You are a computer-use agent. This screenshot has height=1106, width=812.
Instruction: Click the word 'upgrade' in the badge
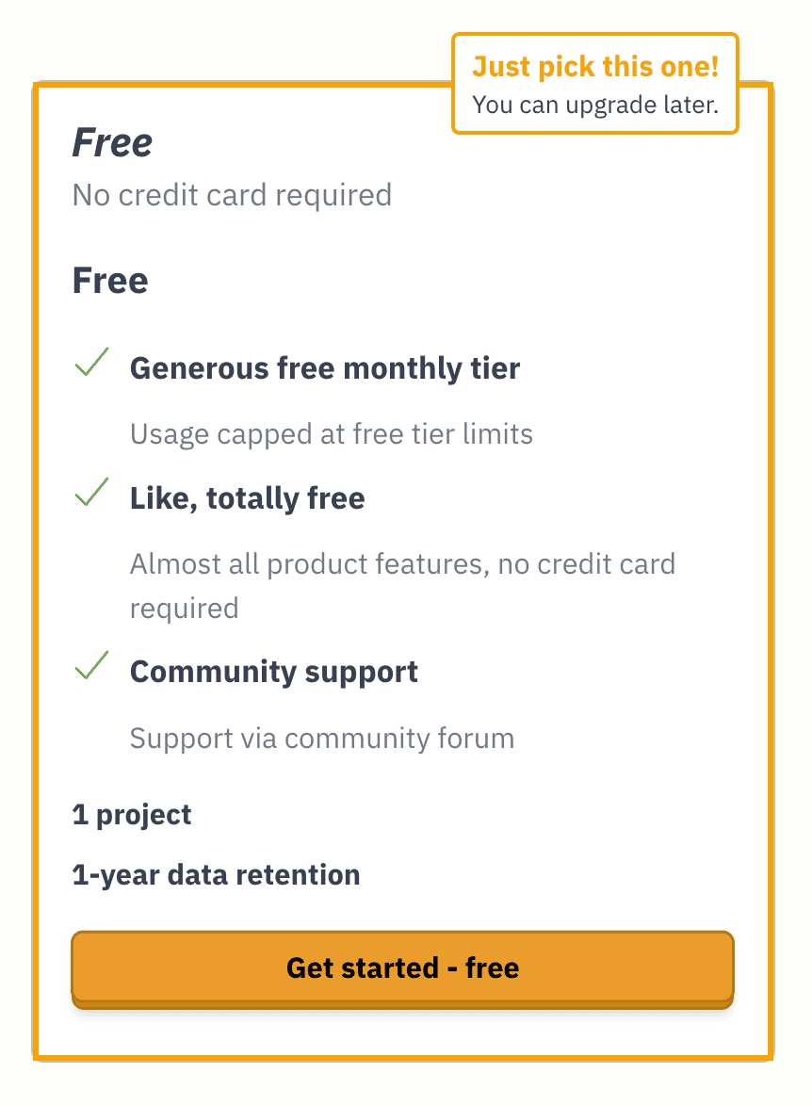click(609, 104)
